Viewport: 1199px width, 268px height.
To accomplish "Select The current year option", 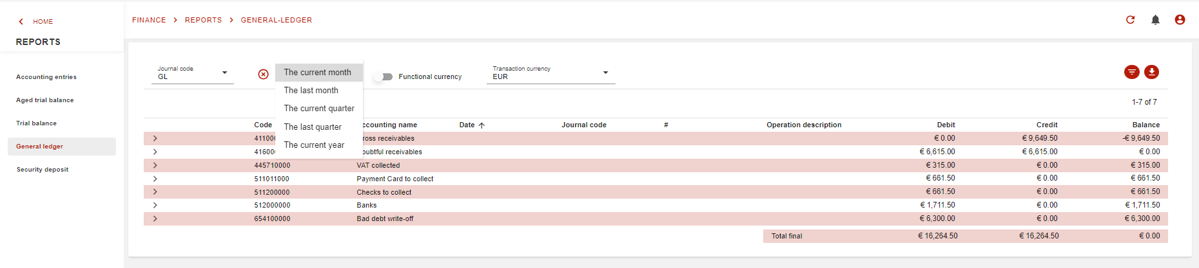I will click(314, 145).
